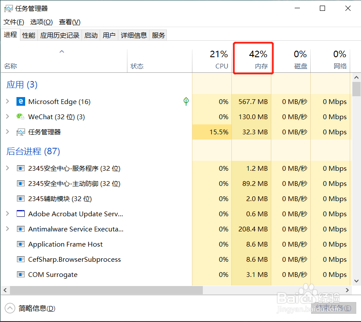This screenshot has height=322, width=361.
Task: Switch to the 服务 tab
Action: pyautogui.click(x=158, y=35)
